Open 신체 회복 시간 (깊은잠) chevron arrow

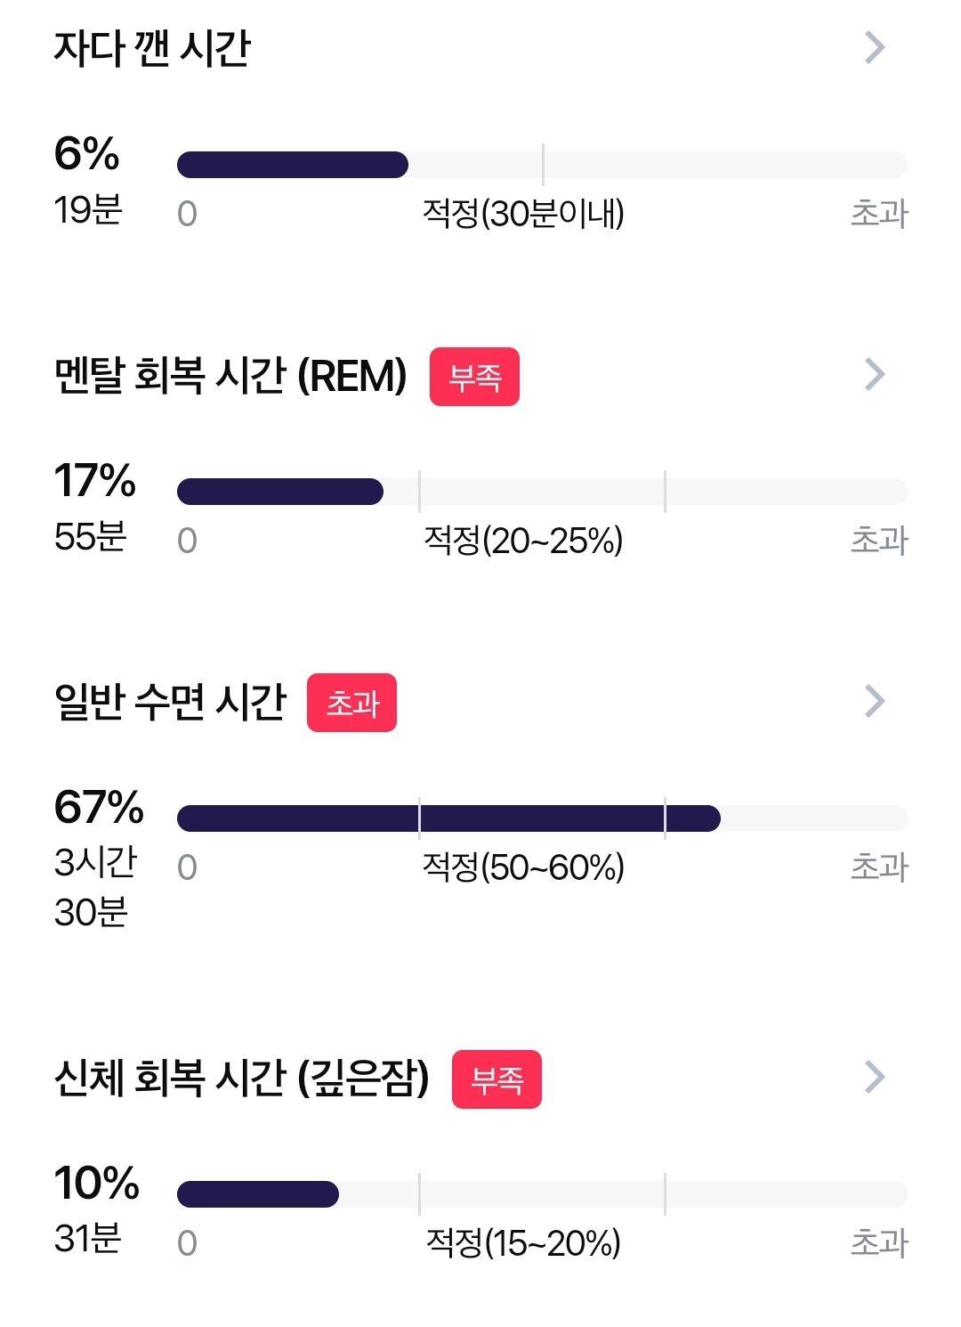click(x=876, y=1077)
